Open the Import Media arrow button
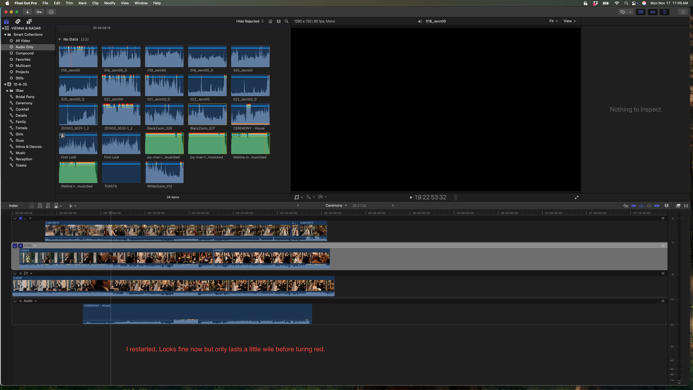Image resolution: width=693 pixels, height=390 pixels. pos(27,12)
